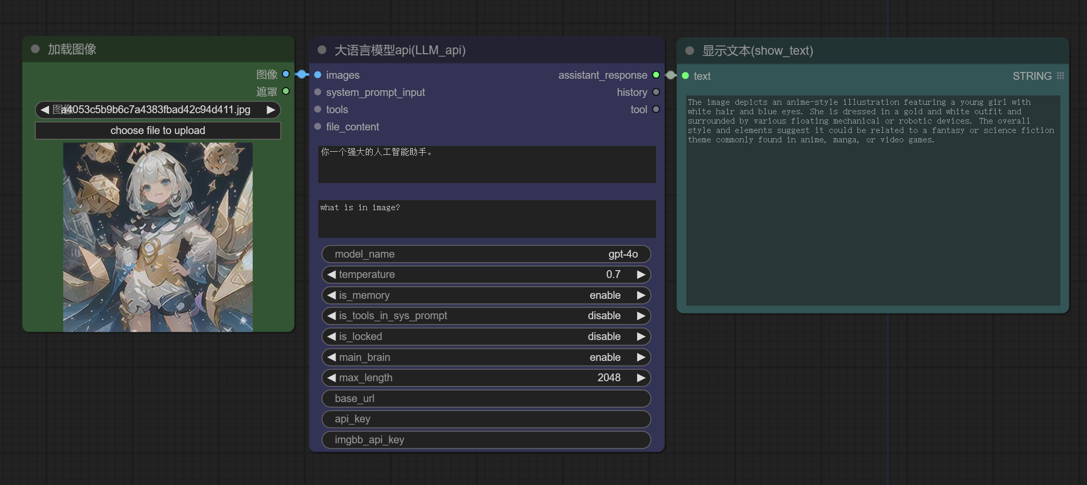Open the model_name field showing gpt-4o

[x=486, y=254]
